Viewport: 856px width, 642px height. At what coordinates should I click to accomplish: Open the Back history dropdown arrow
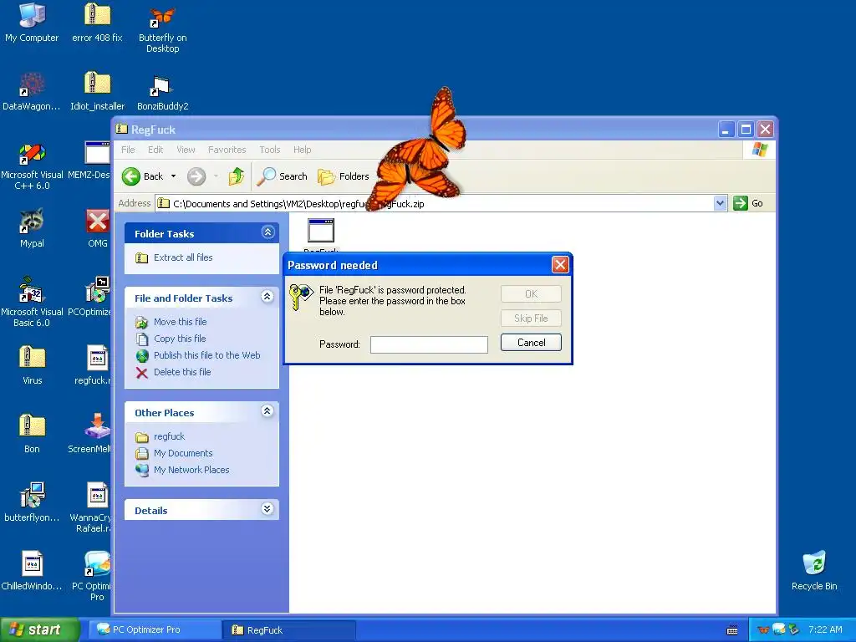coord(174,176)
